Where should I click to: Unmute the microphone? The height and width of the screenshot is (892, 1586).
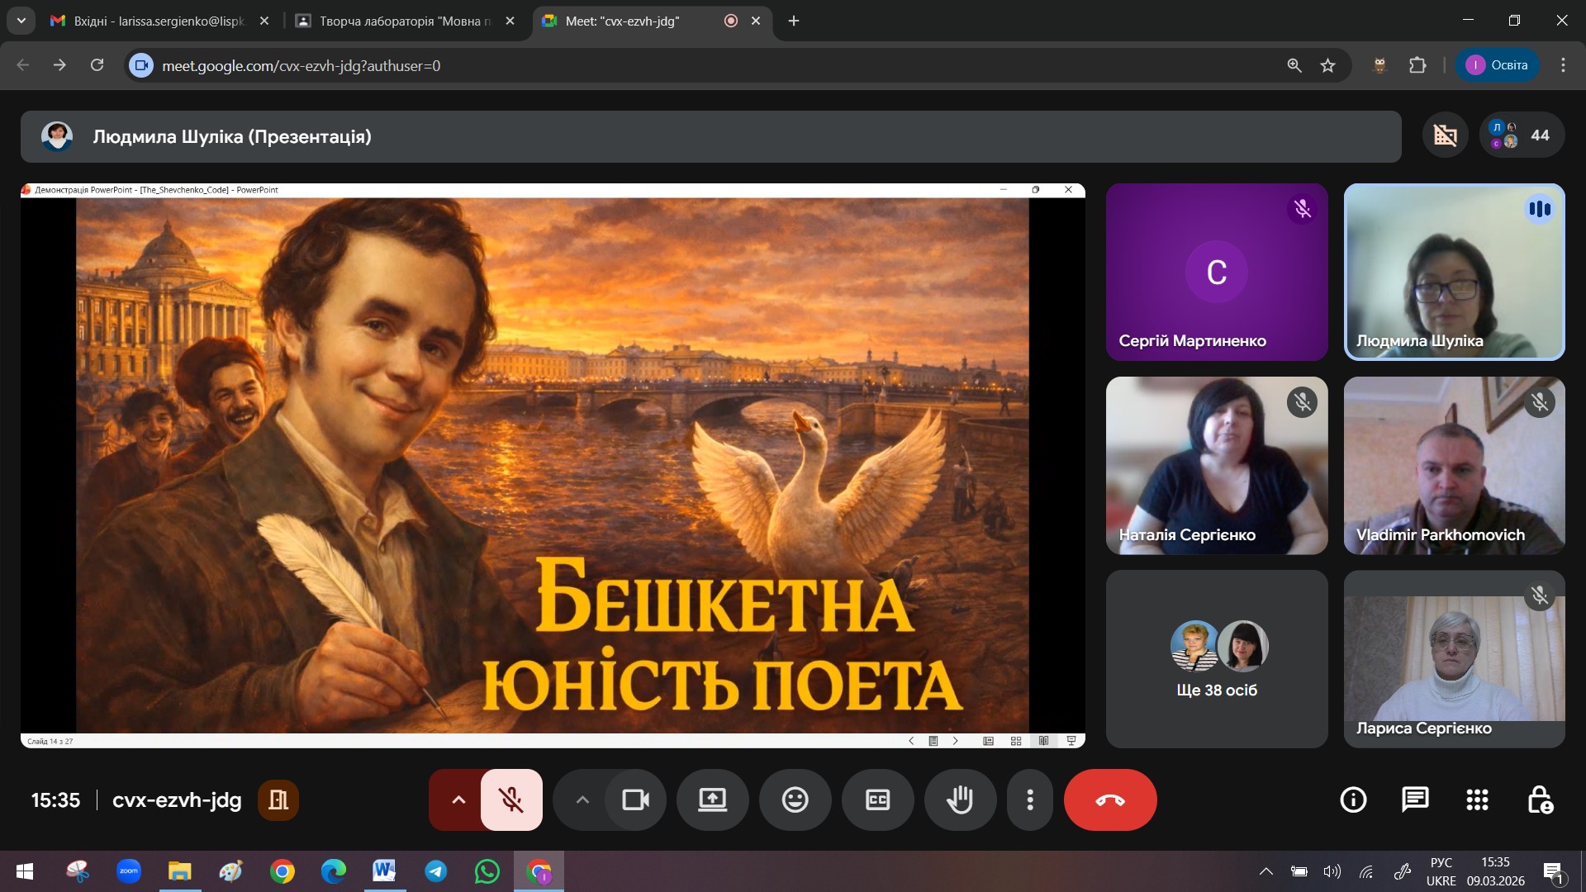[x=511, y=799]
